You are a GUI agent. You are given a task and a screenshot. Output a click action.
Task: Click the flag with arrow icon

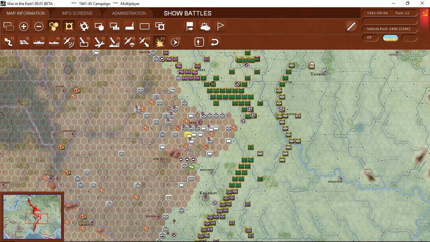[190, 26]
